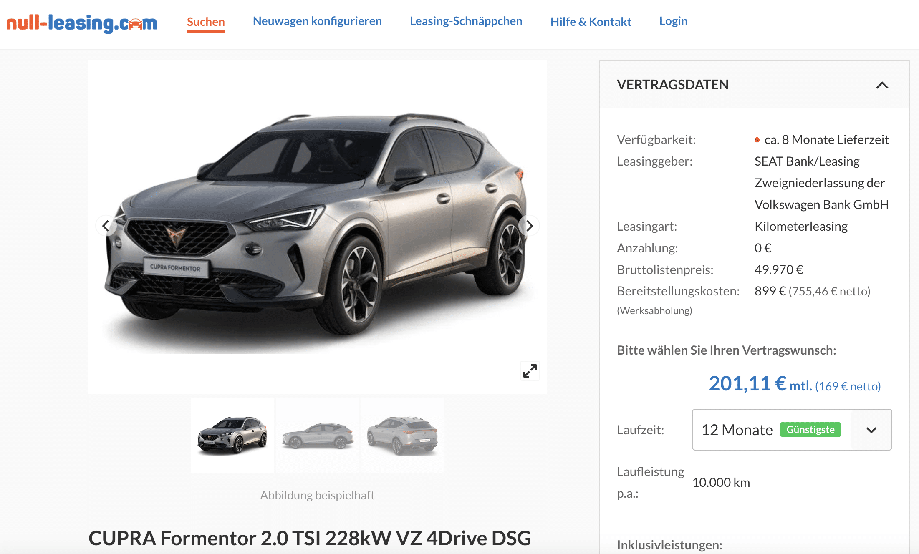
Task: Click the Günstigste green badge
Action: (x=810, y=430)
